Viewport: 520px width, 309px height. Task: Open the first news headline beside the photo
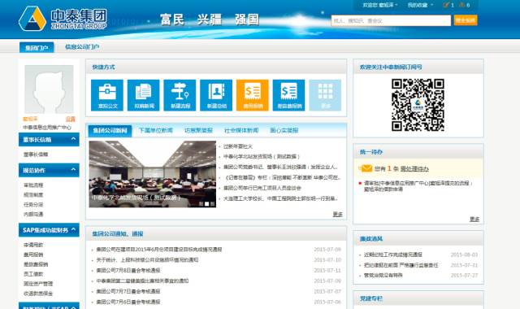coord(238,146)
